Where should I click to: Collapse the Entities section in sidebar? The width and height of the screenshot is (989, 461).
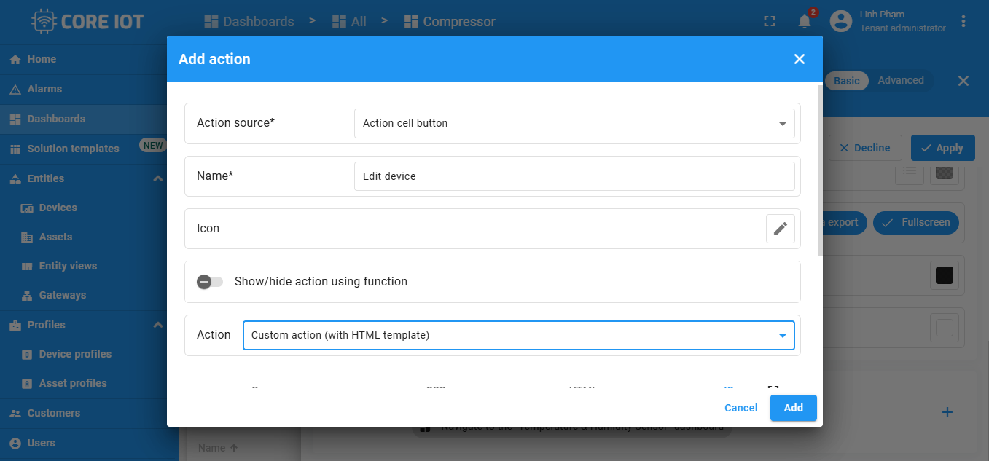(157, 178)
